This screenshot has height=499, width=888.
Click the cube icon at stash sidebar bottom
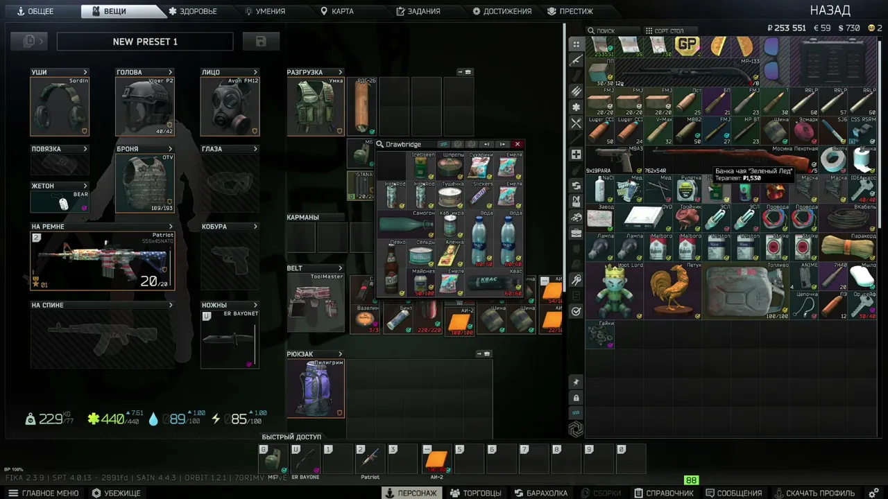576,430
